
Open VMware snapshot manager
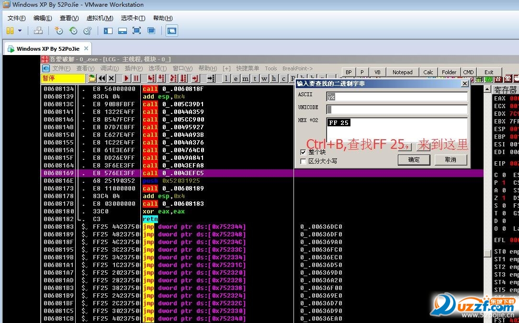(88, 31)
